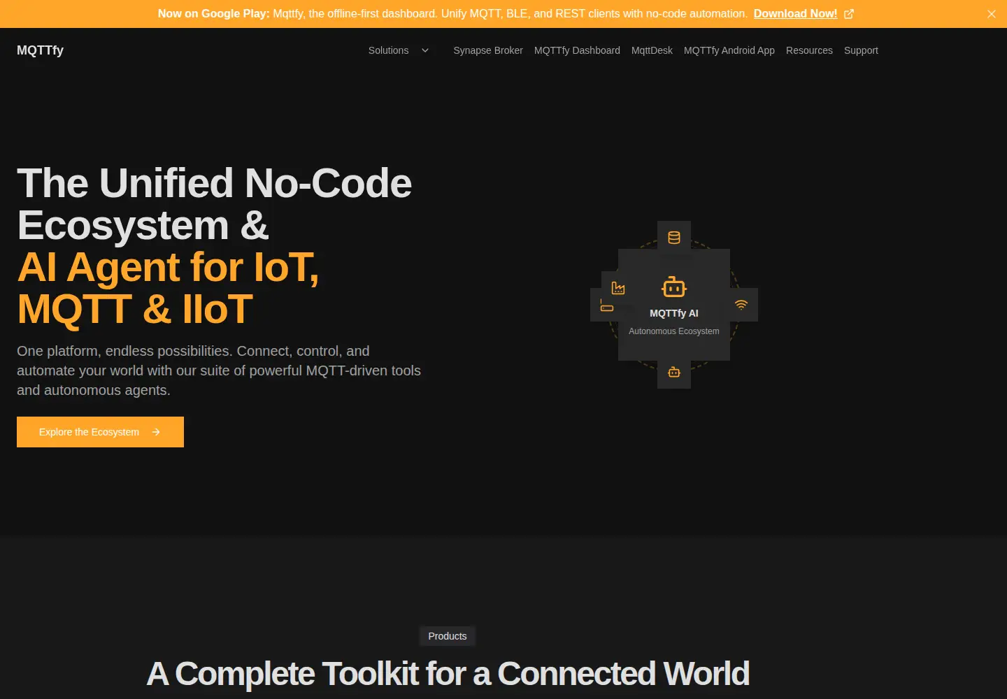This screenshot has width=1007, height=699.
Task: Click the MQTTfy logo to go home
Action: [x=40, y=50]
